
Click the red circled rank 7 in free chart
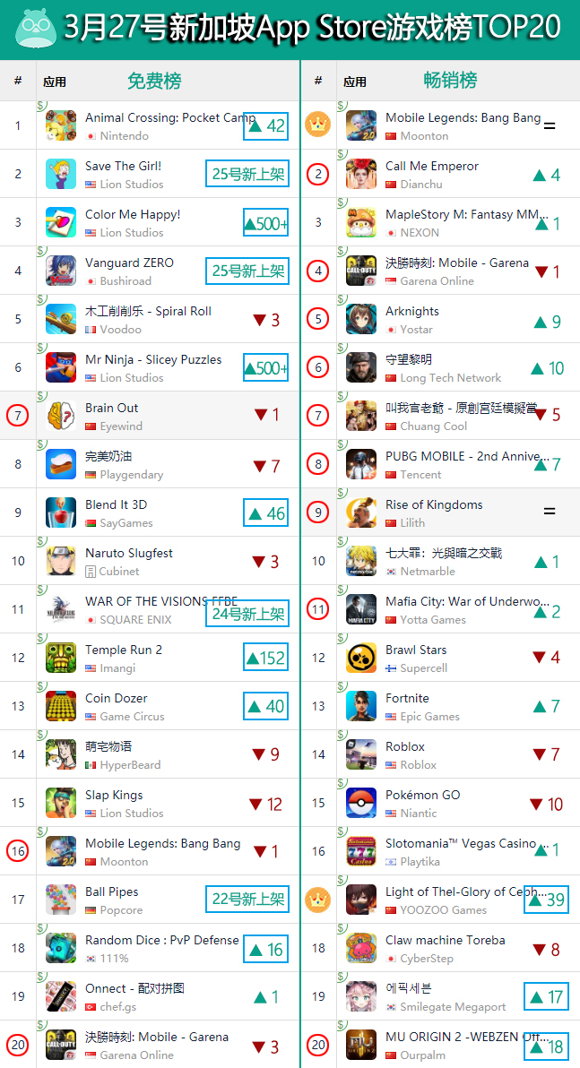point(18,415)
